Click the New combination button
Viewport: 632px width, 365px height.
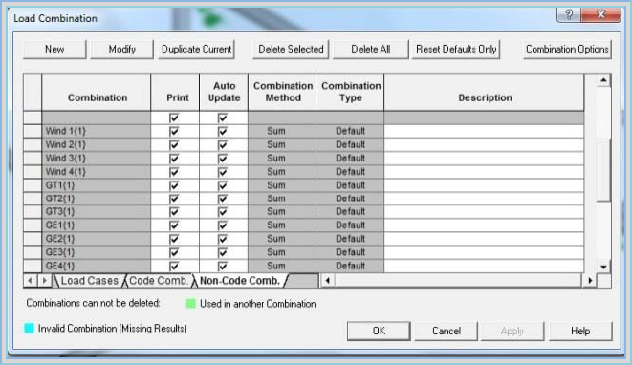click(54, 49)
